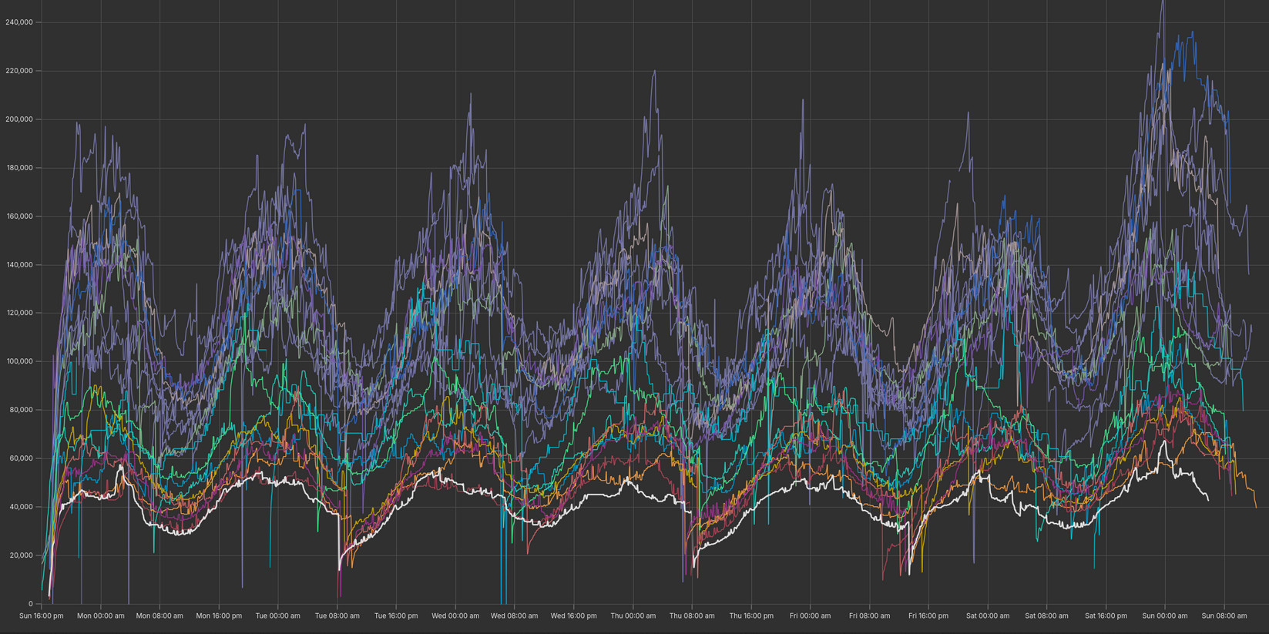Select the Thu 08:00 am time label

click(x=692, y=616)
